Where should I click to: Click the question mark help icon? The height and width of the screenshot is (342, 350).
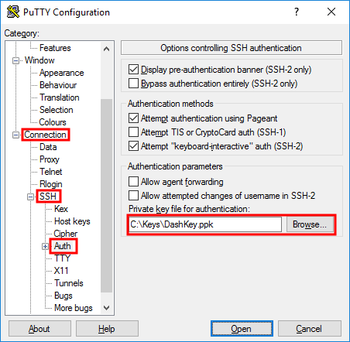tap(297, 12)
